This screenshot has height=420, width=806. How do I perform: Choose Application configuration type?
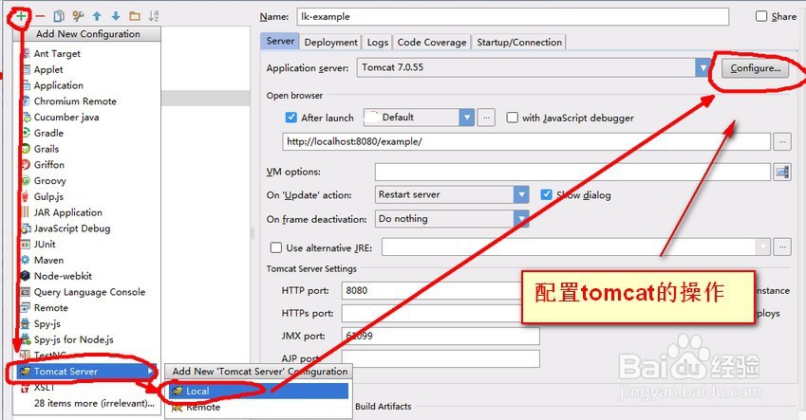(58, 85)
